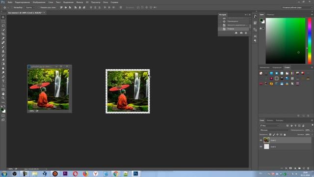The image size is (314, 177).
Task: Open the auto-select Group/Layer dropdown
Action: pyautogui.click(x=30, y=7)
